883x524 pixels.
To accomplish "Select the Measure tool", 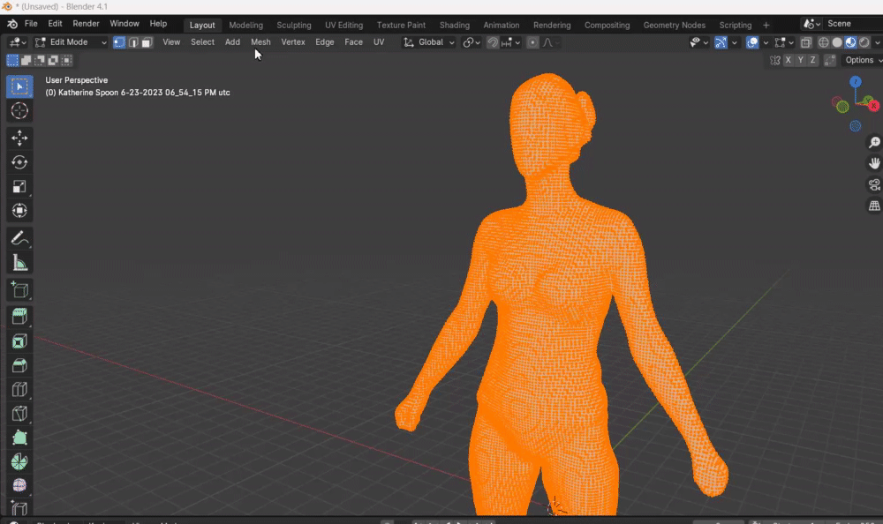I will 19,263.
